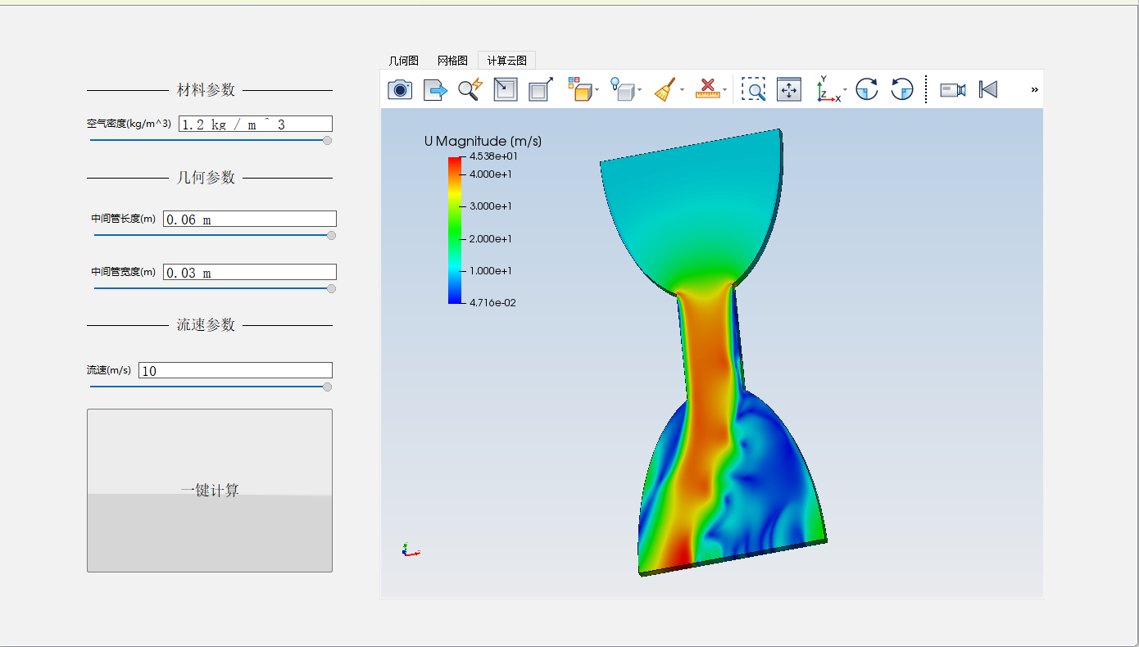The width and height of the screenshot is (1139, 647).
Task: Click the 4.538e+01 legend maximum value
Action: [492, 156]
